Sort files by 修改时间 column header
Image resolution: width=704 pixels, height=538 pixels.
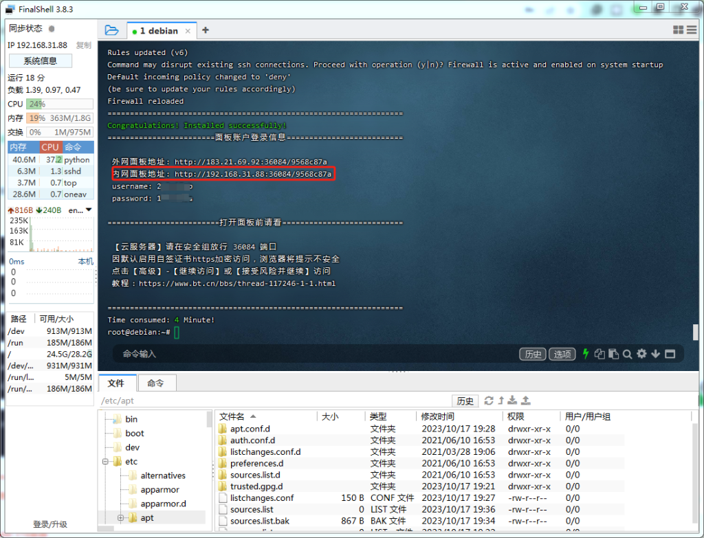(x=459, y=416)
